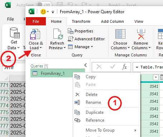The image size is (163, 137).
Task: Click the Excel logo in Power Query title bar
Action: 32,11
